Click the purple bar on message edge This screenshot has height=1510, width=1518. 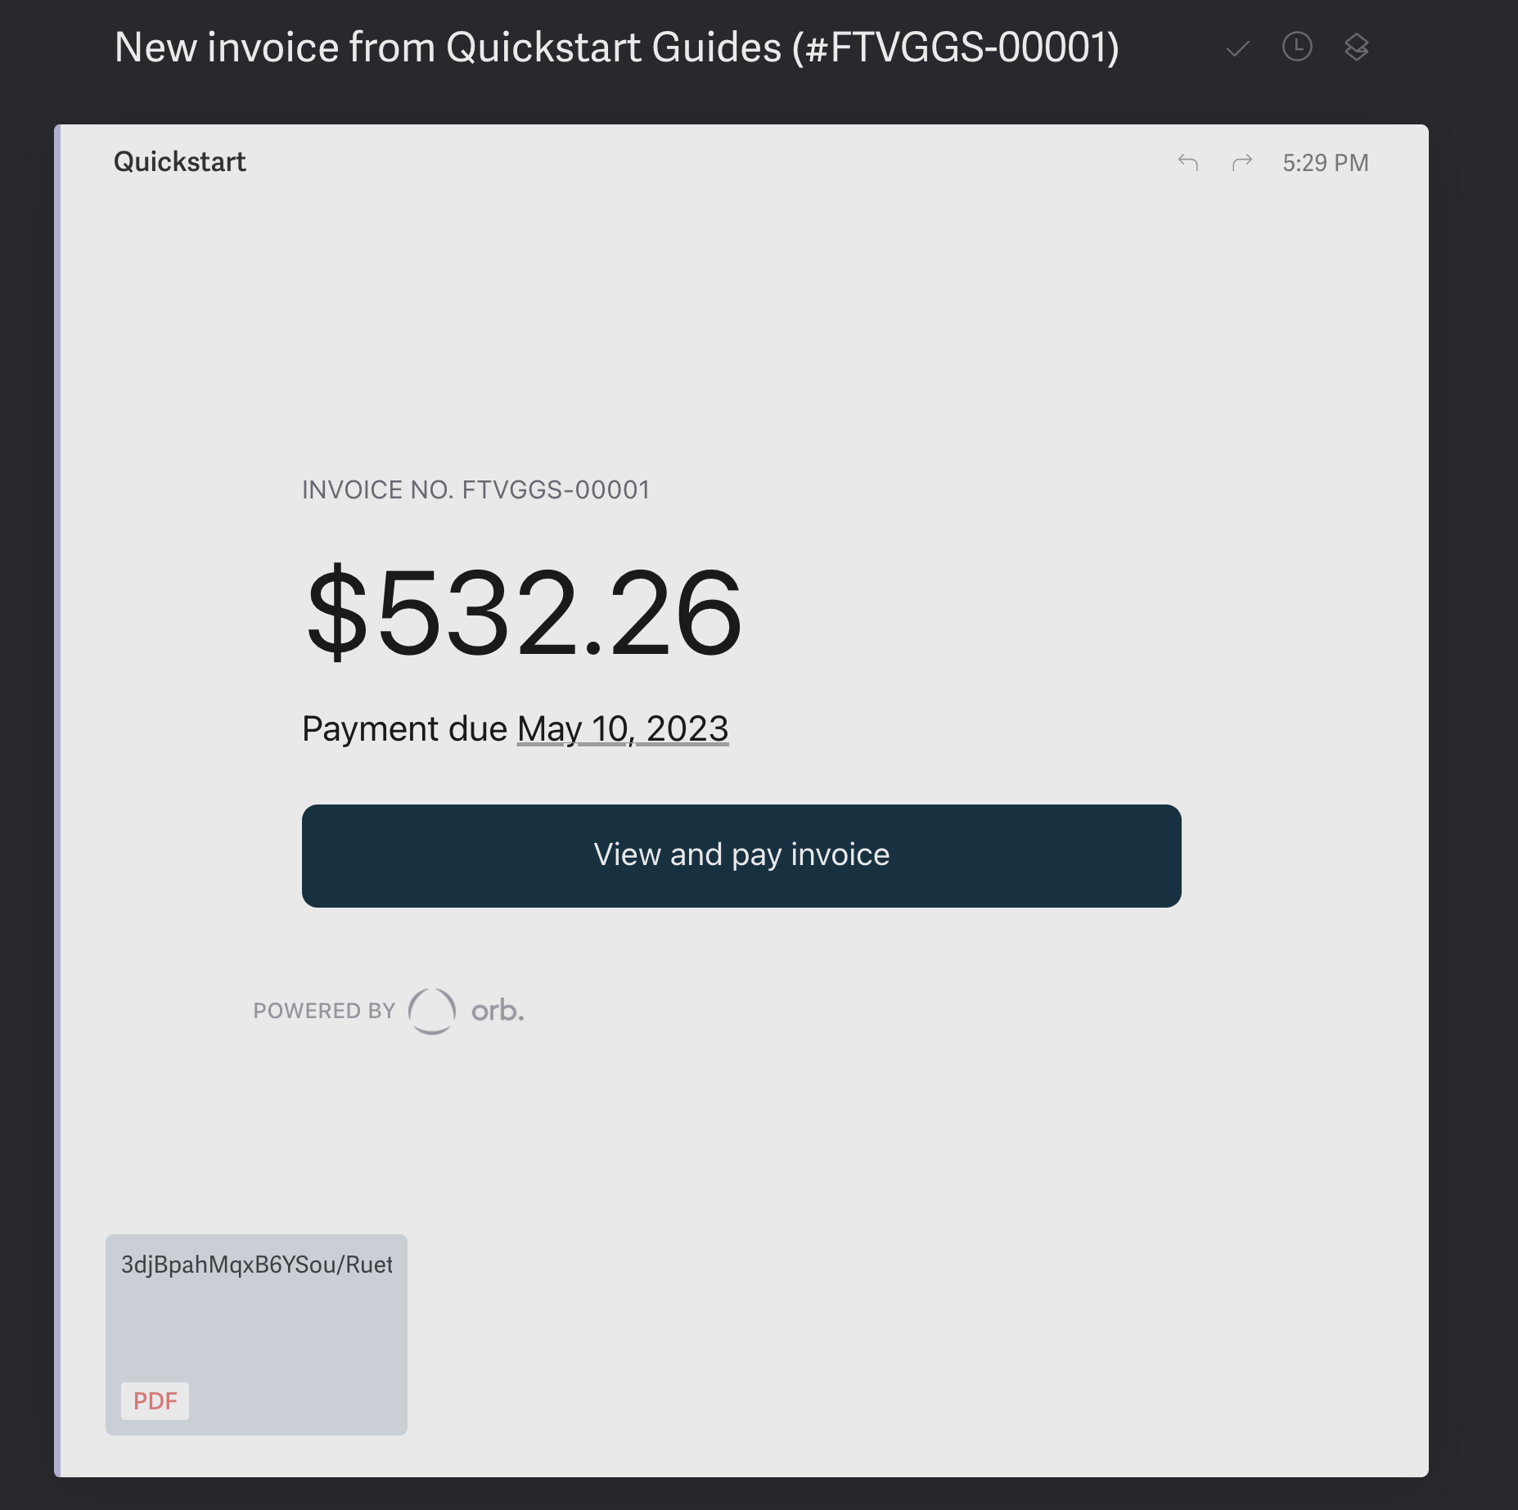pos(57,800)
